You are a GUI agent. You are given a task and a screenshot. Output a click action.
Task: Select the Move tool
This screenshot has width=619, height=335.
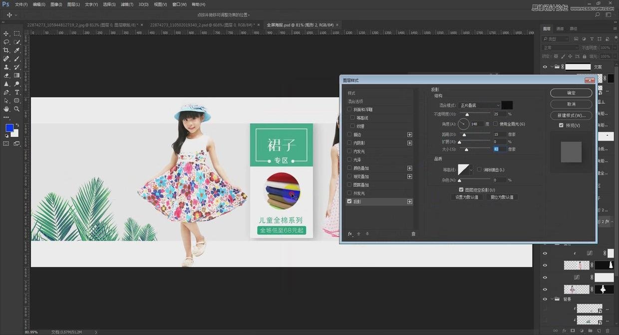[6, 33]
